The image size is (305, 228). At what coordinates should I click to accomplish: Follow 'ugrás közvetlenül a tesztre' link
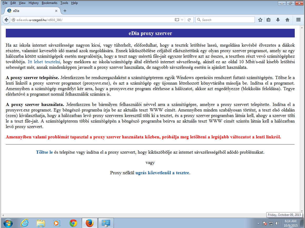pyautogui.click(x=162, y=173)
